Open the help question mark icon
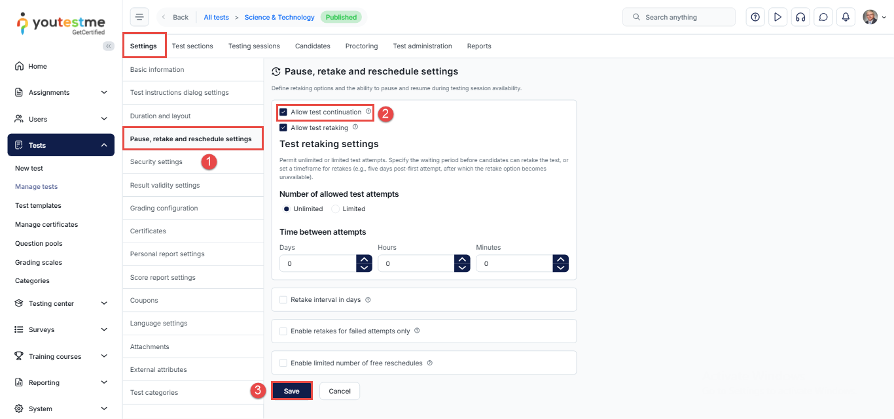 tap(755, 17)
